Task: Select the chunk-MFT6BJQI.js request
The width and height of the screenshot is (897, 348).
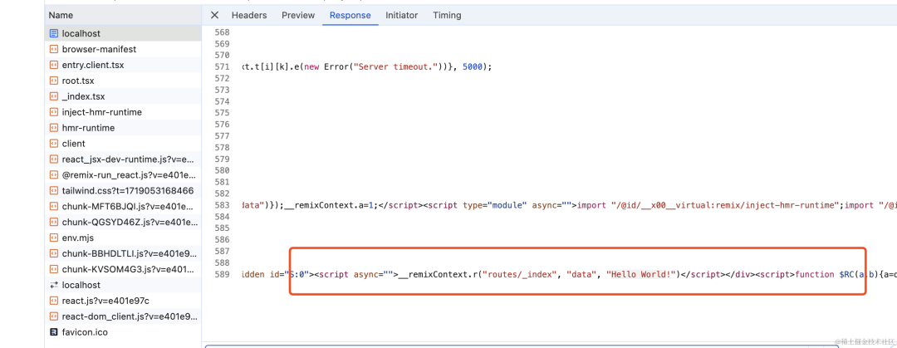Action: tap(122, 206)
